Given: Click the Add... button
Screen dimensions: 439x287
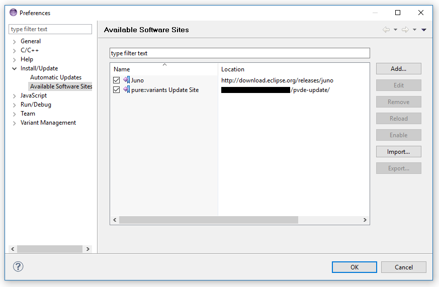Looking at the screenshot, I should click(x=398, y=69).
